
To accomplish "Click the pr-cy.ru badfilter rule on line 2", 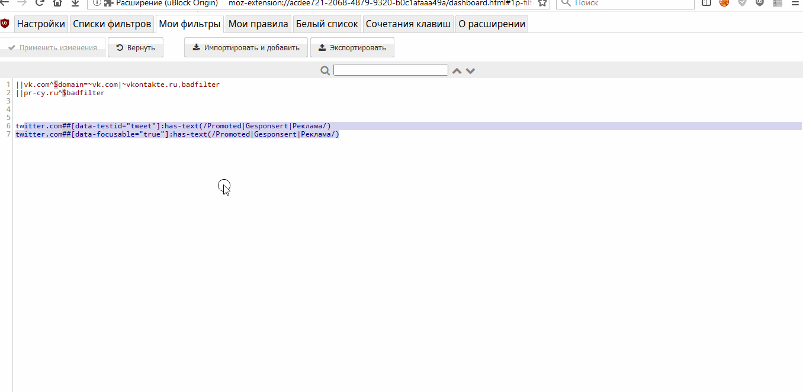I will coord(60,93).
